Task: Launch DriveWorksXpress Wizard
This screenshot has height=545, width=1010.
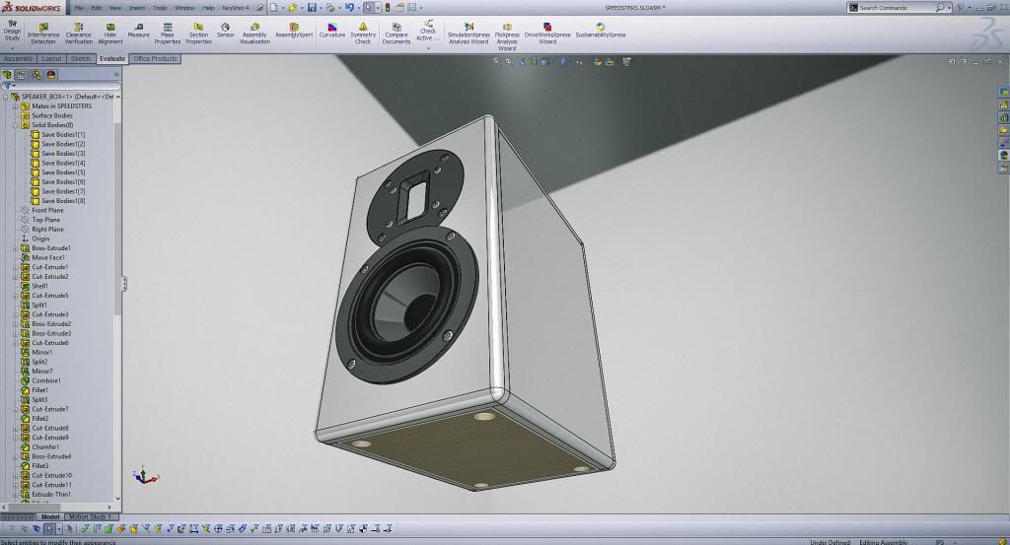Action: click(546, 34)
